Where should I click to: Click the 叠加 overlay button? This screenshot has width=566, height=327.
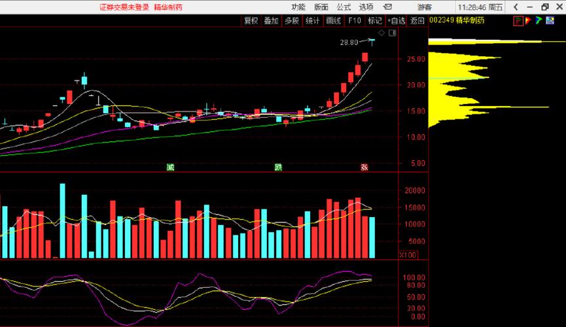tap(271, 20)
